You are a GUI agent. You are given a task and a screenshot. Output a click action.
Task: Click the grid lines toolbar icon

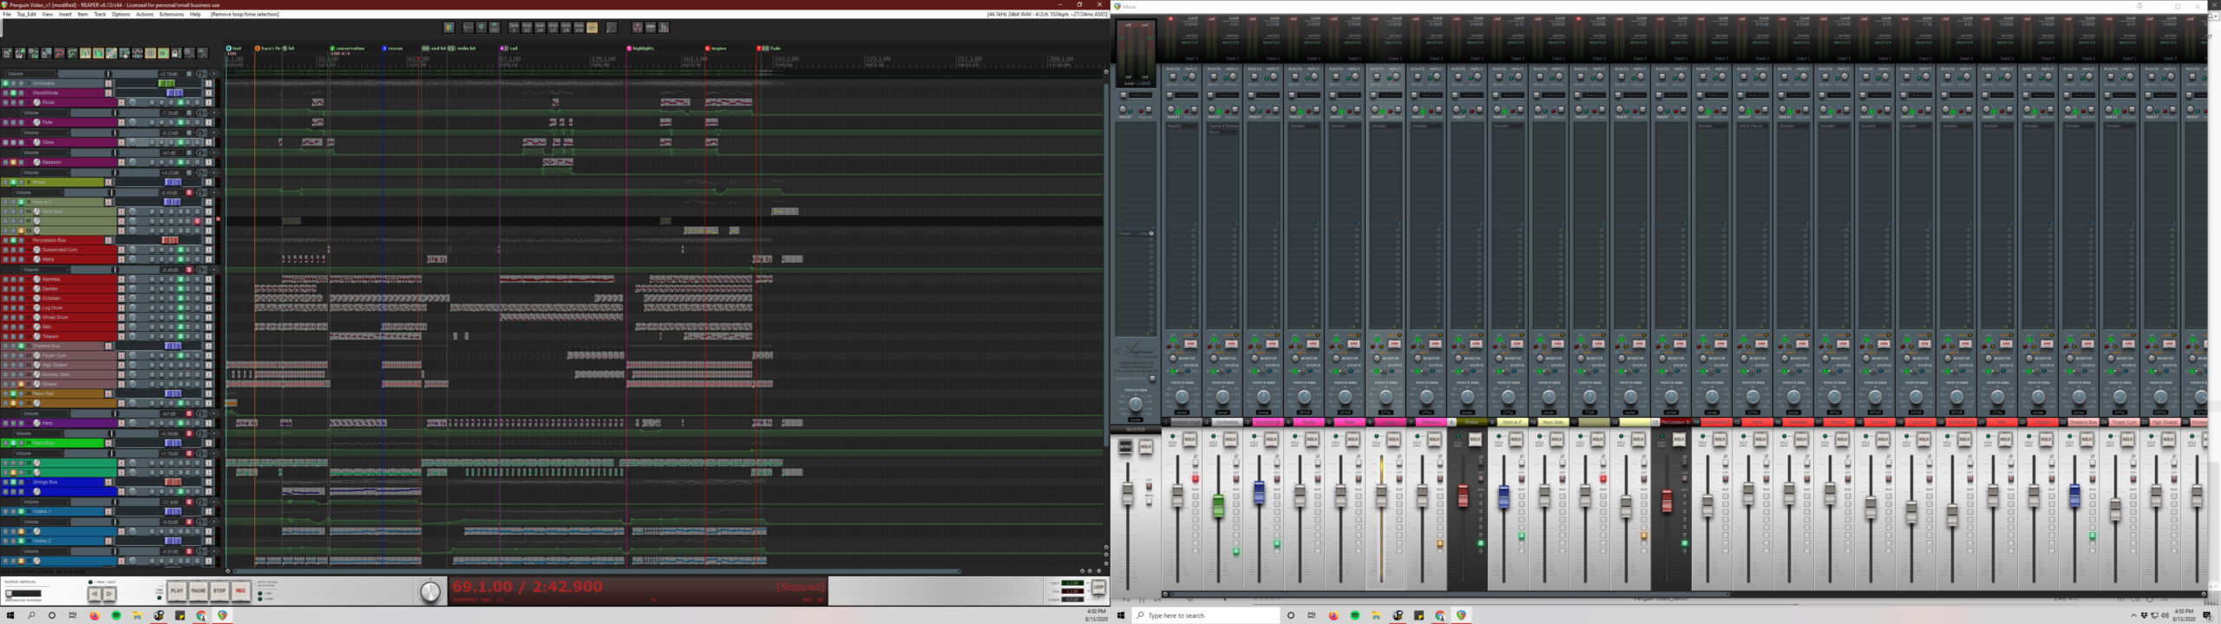click(x=150, y=54)
